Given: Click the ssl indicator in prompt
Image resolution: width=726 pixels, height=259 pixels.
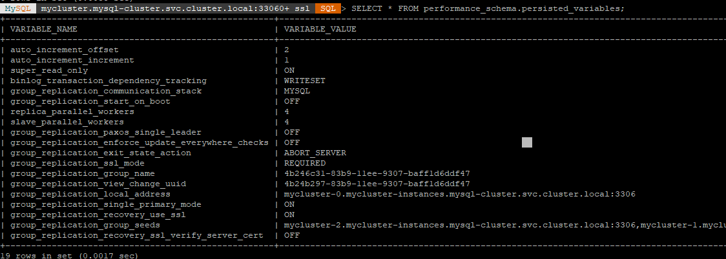Looking at the screenshot, I should (302, 9).
